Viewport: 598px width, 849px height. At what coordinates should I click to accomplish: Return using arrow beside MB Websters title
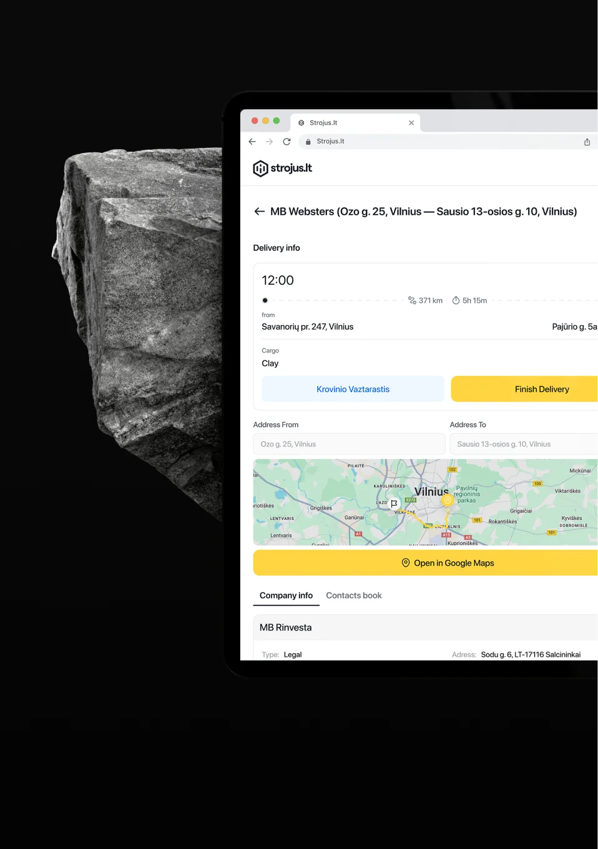tap(259, 212)
